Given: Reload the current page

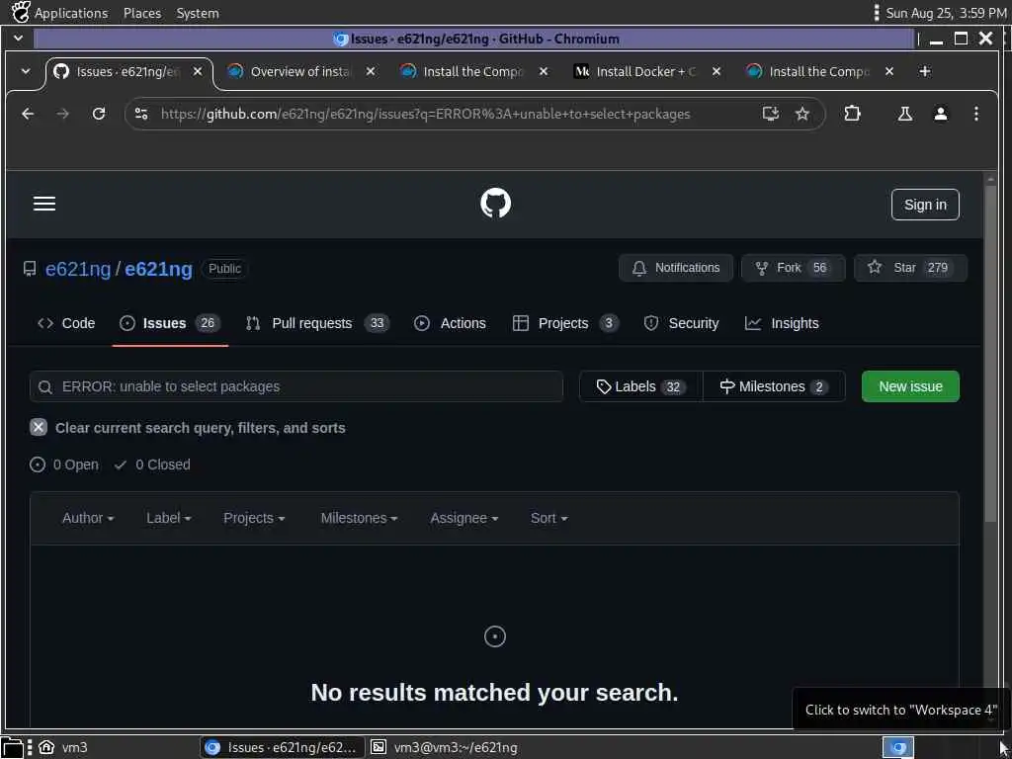Looking at the screenshot, I should pyautogui.click(x=99, y=115).
